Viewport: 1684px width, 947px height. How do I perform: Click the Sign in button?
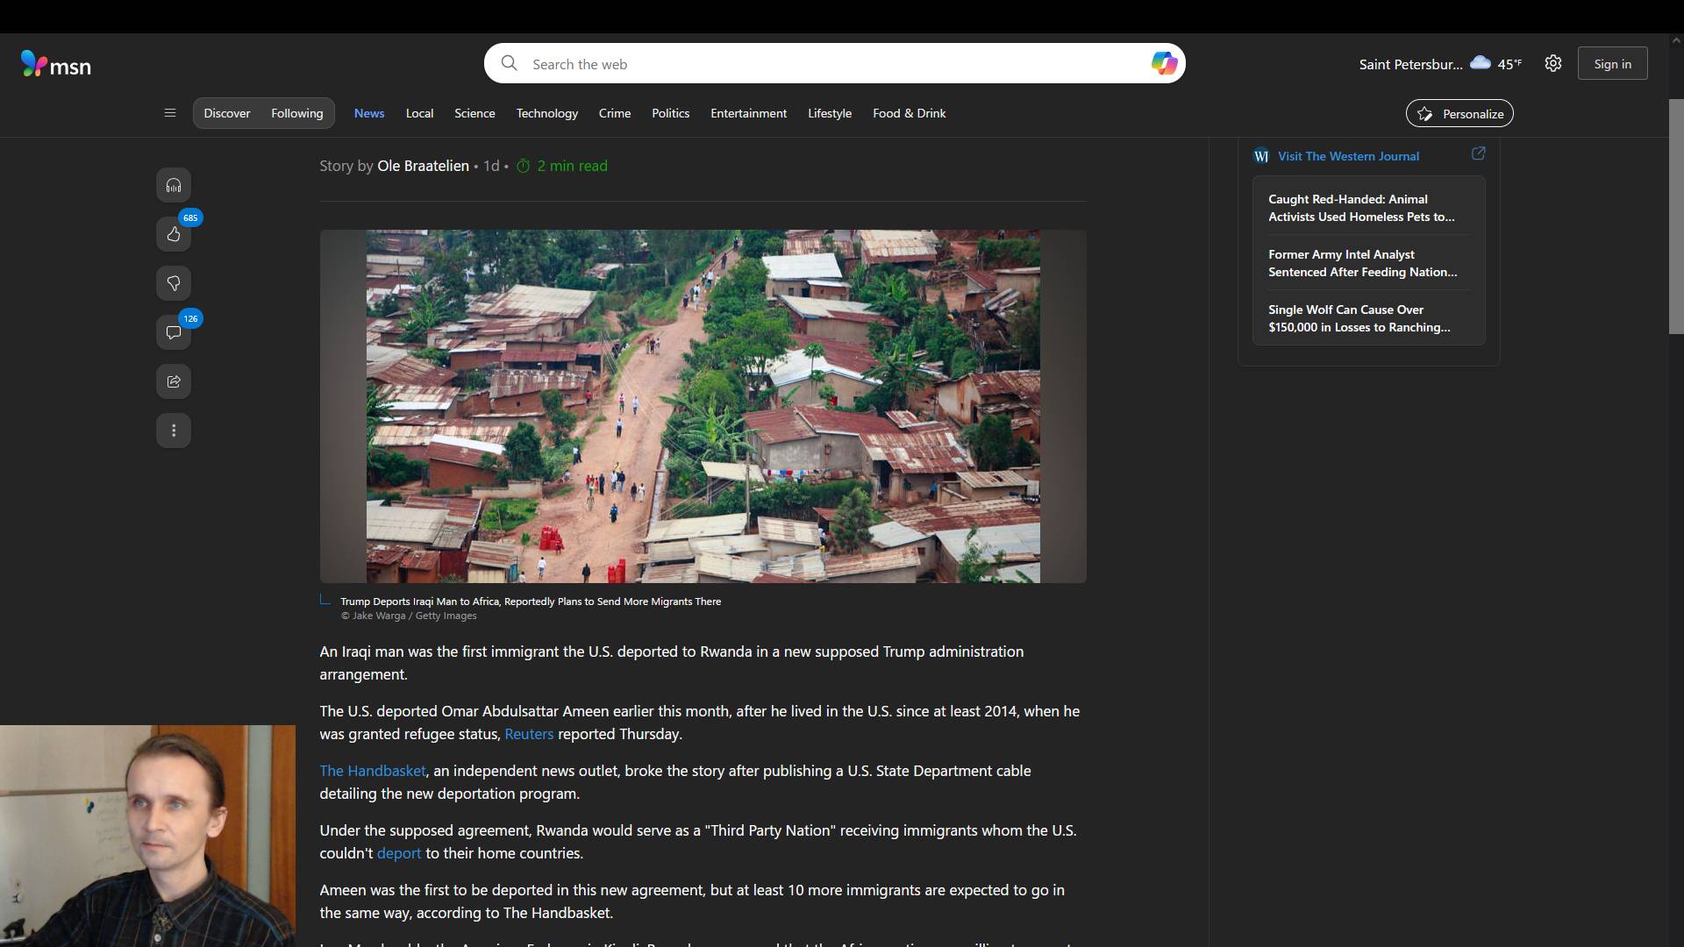click(1612, 64)
